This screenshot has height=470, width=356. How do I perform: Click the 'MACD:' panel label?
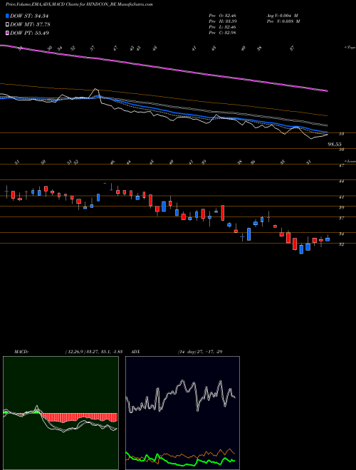point(21,351)
